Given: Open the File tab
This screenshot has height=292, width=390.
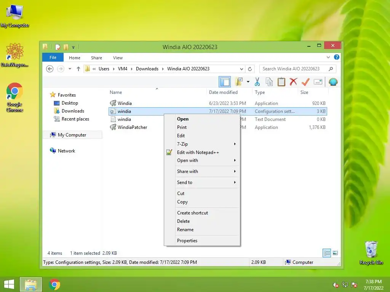Looking at the screenshot, I should pyautogui.click(x=53, y=57).
